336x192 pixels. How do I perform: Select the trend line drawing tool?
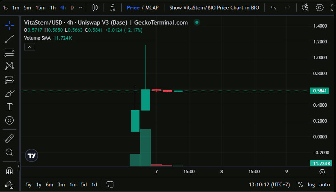[x=9, y=39]
